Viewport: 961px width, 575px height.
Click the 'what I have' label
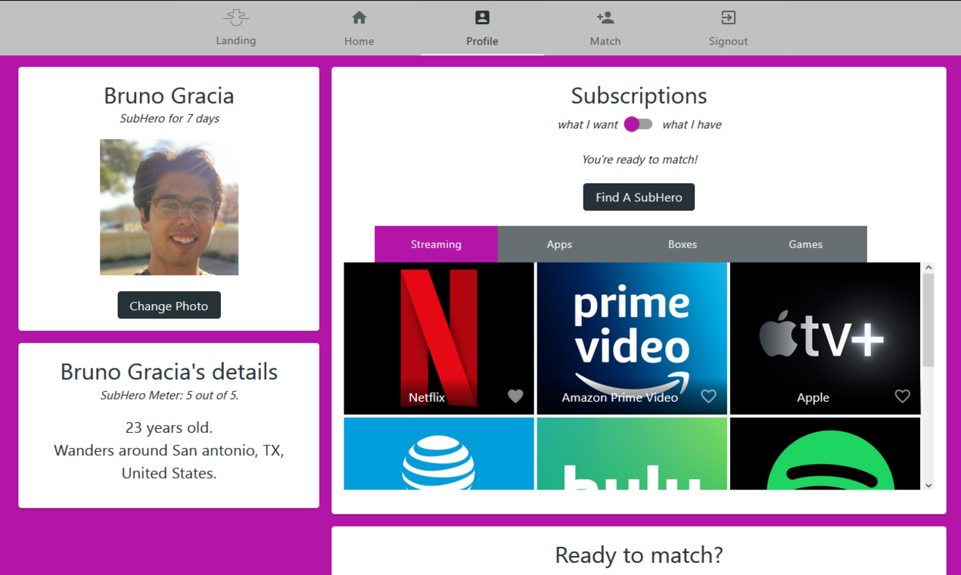(x=692, y=125)
